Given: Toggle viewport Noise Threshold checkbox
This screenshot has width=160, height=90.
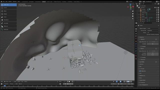Looking at the screenshot, I should (147, 42).
